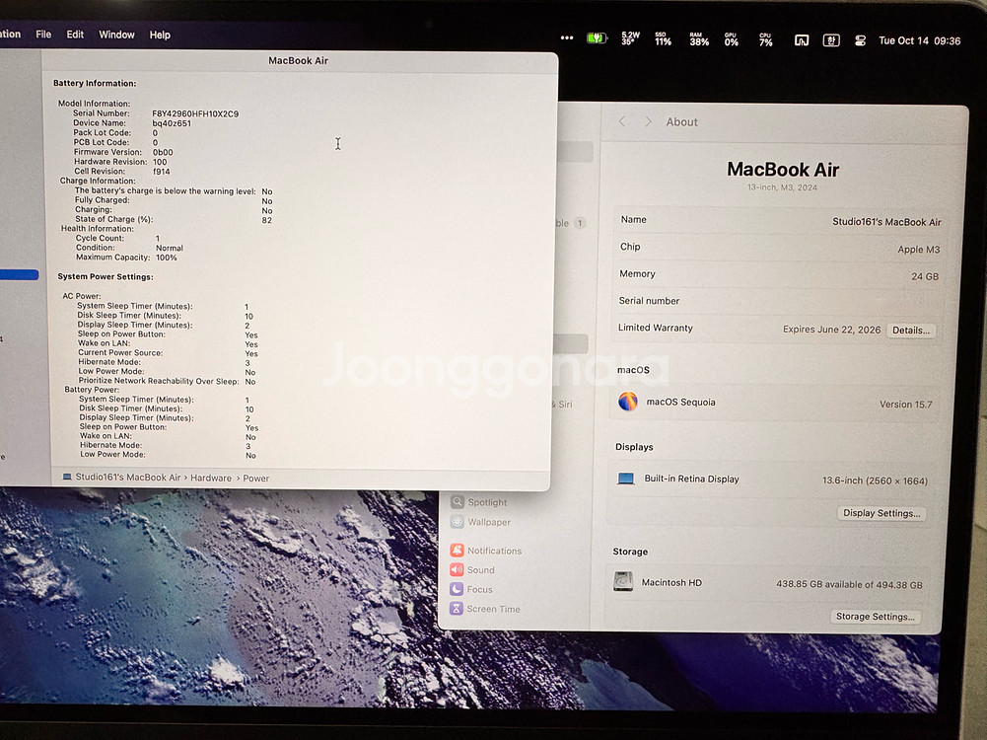Open the Help menu
987x740 pixels.
coord(160,35)
